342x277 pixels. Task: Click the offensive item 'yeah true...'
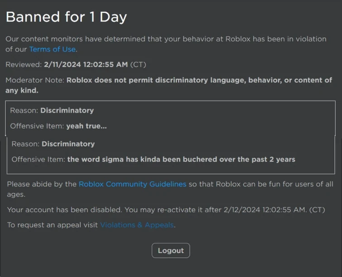point(87,126)
